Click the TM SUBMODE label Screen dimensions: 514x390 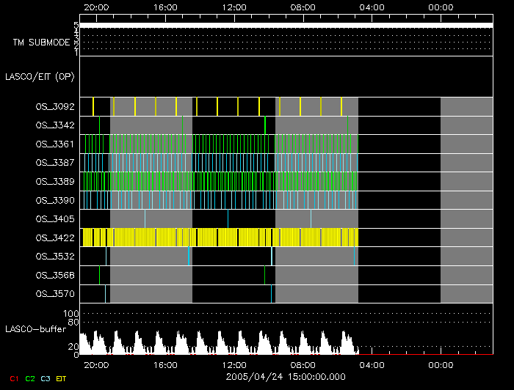pos(41,43)
